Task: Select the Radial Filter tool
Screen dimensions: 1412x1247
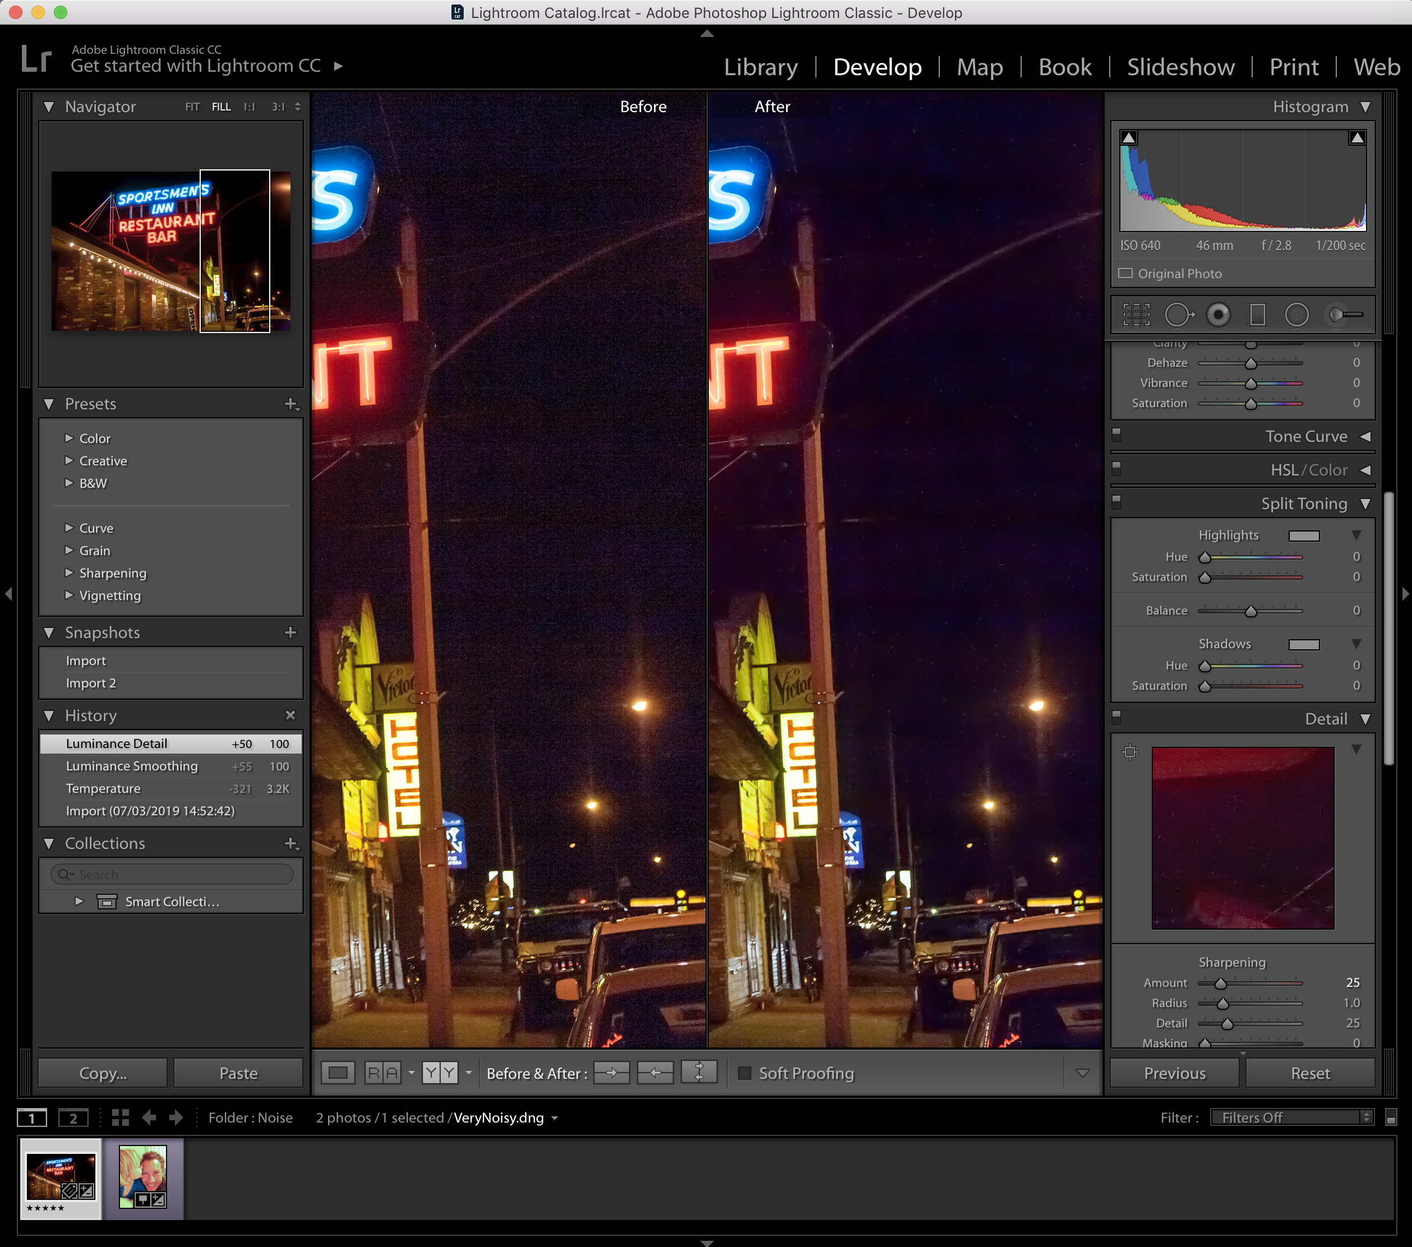Action: (1296, 315)
